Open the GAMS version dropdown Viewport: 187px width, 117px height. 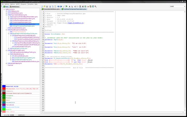[184, 6]
